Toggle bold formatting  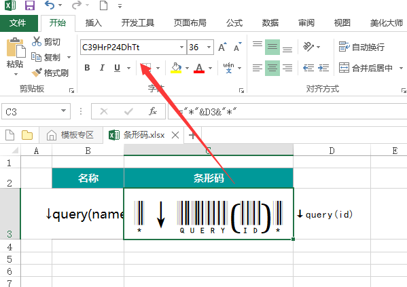87,68
